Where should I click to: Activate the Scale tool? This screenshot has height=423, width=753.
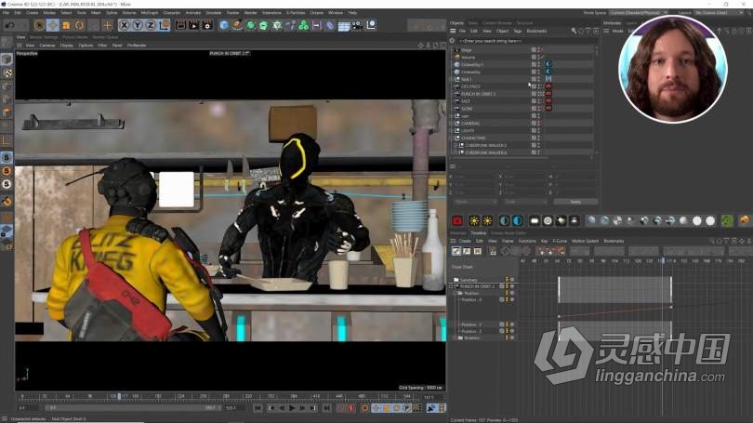(x=66, y=25)
